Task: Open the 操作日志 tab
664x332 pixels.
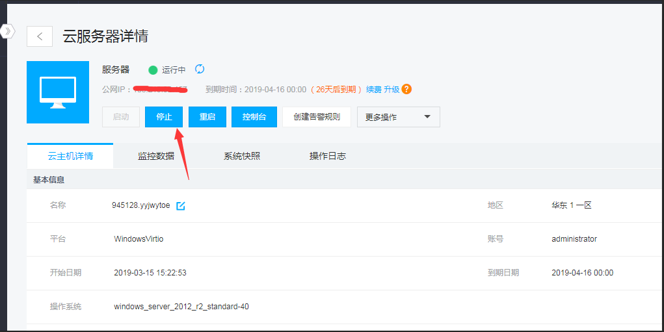Action: click(328, 156)
